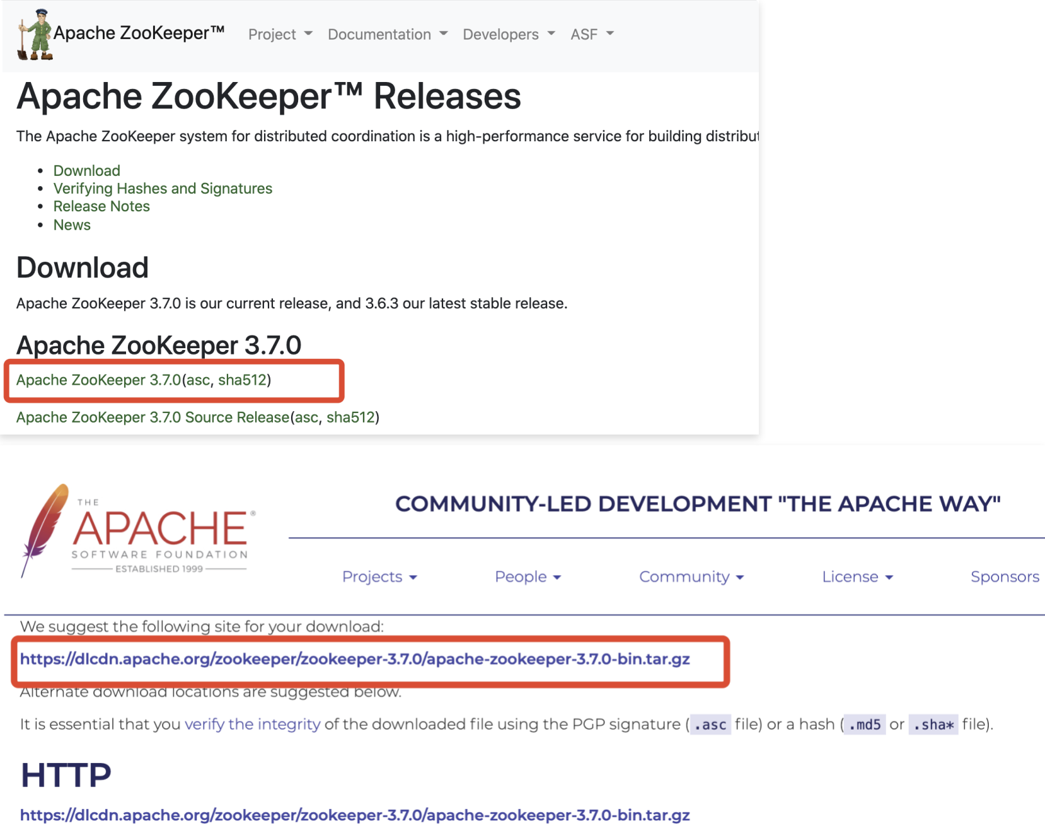Viewport: 1045px width, 835px height.
Task: Click Apache ZooKeeper 3.7.0 Source Release link
Action: [153, 418]
